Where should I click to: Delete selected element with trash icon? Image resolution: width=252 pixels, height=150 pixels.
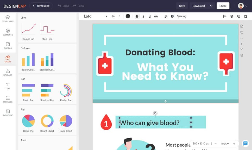point(245,16)
